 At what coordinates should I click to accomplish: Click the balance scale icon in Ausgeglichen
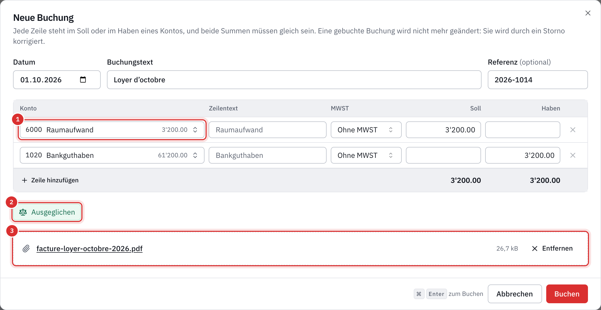click(x=23, y=212)
